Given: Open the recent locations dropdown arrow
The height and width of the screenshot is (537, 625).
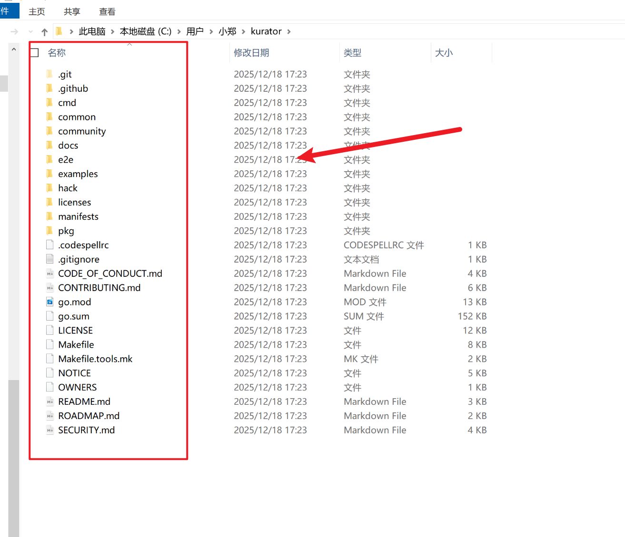Looking at the screenshot, I should click(30, 32).
